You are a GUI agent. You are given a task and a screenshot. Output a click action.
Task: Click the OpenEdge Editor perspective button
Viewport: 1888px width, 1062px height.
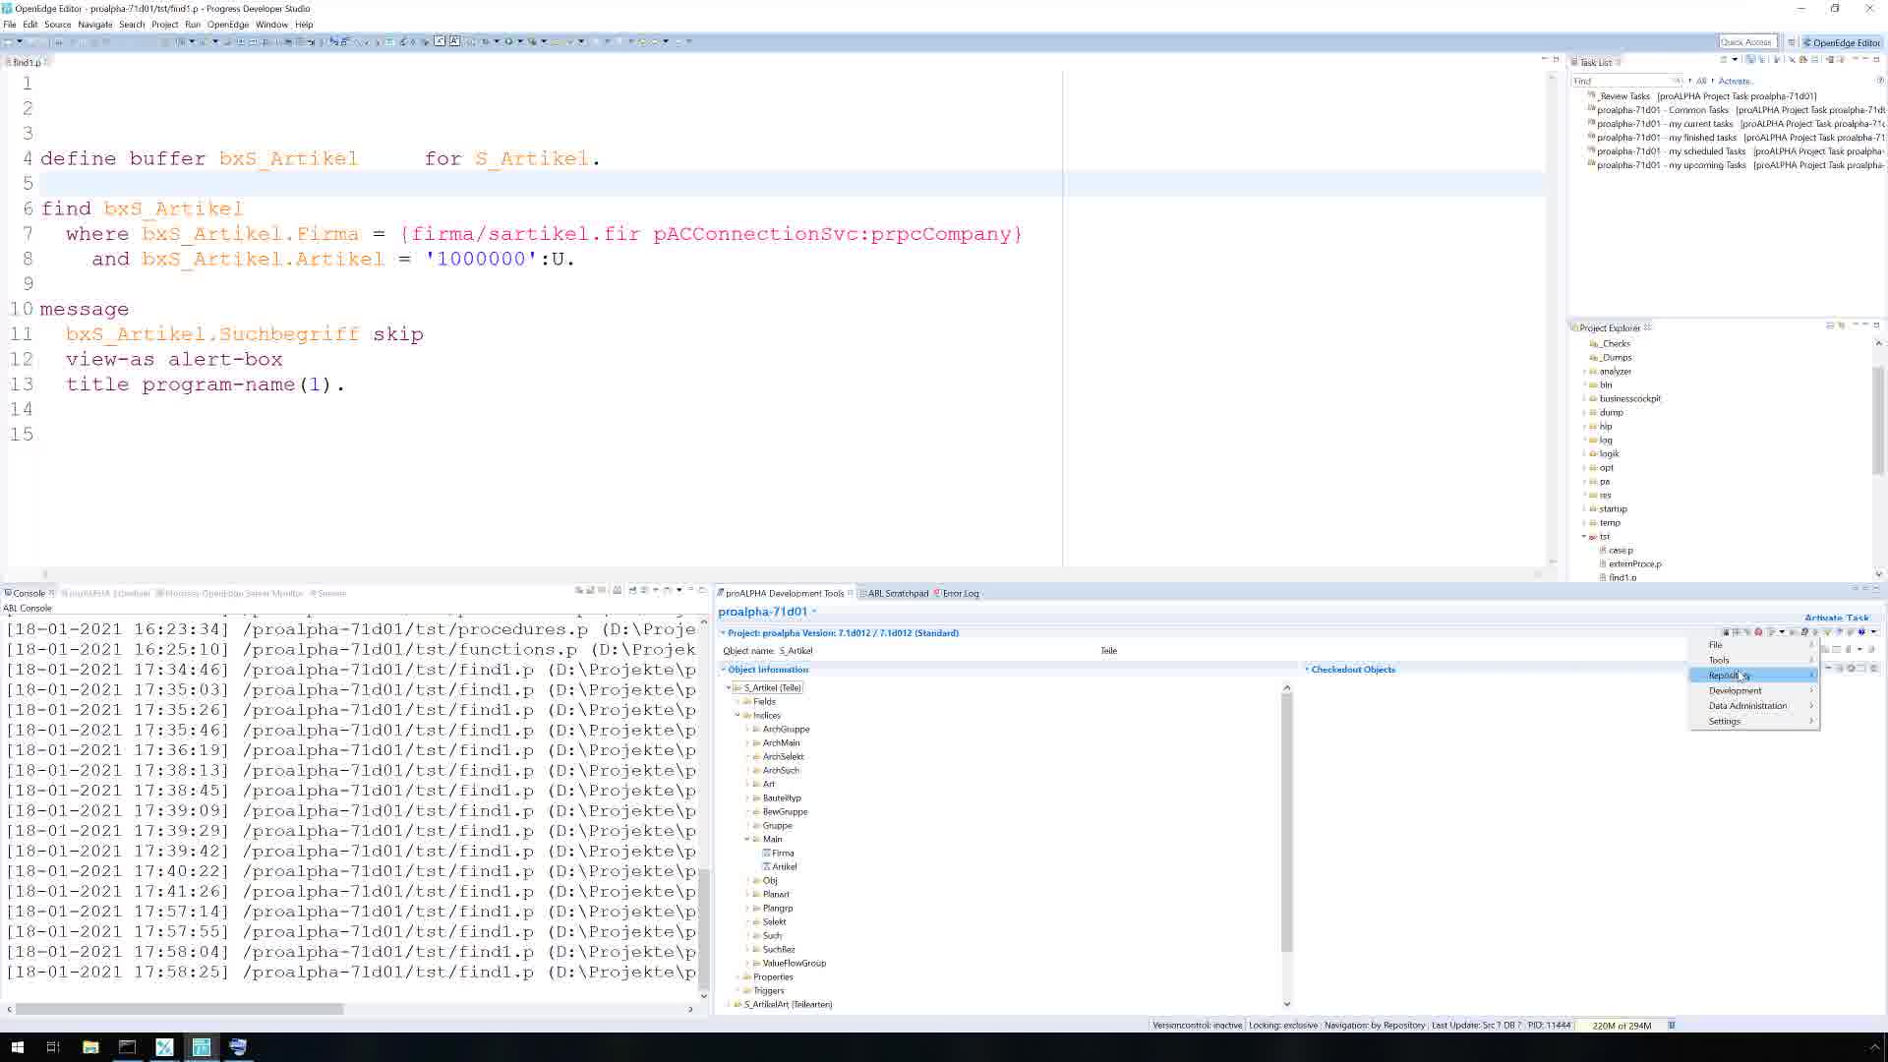[x=1841, y=42]
